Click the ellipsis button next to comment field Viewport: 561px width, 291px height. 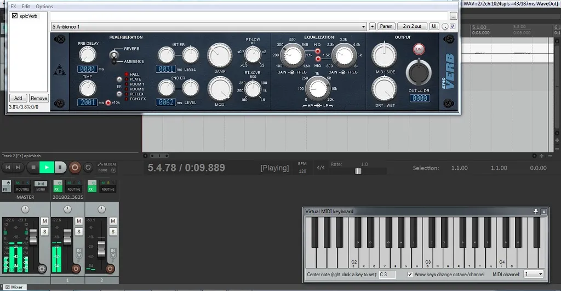[x=453, y=16]
